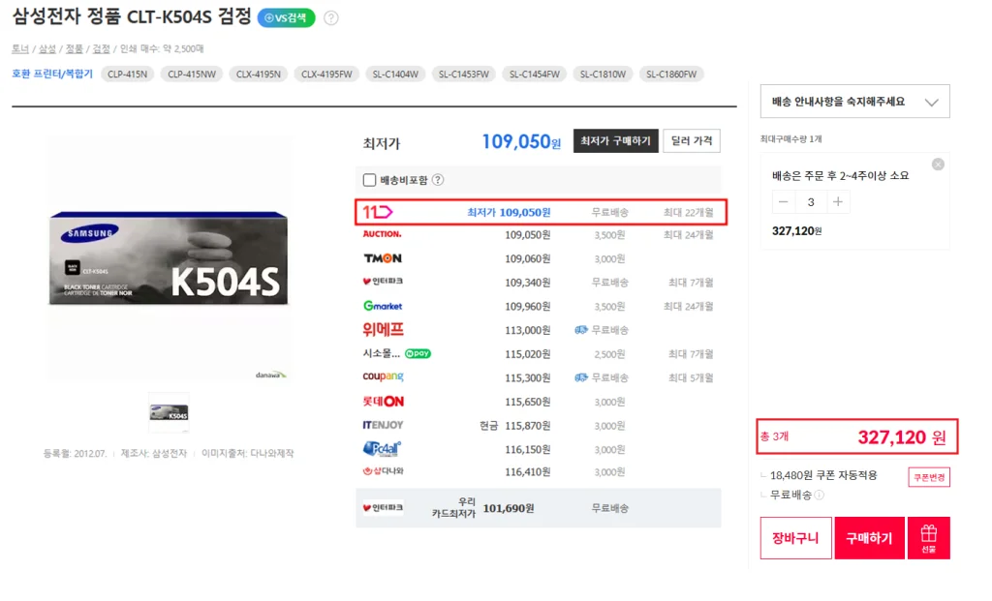
Task: Click the small K504S product thumbnail
Action: pyautogui.click(x=169, y=410)
